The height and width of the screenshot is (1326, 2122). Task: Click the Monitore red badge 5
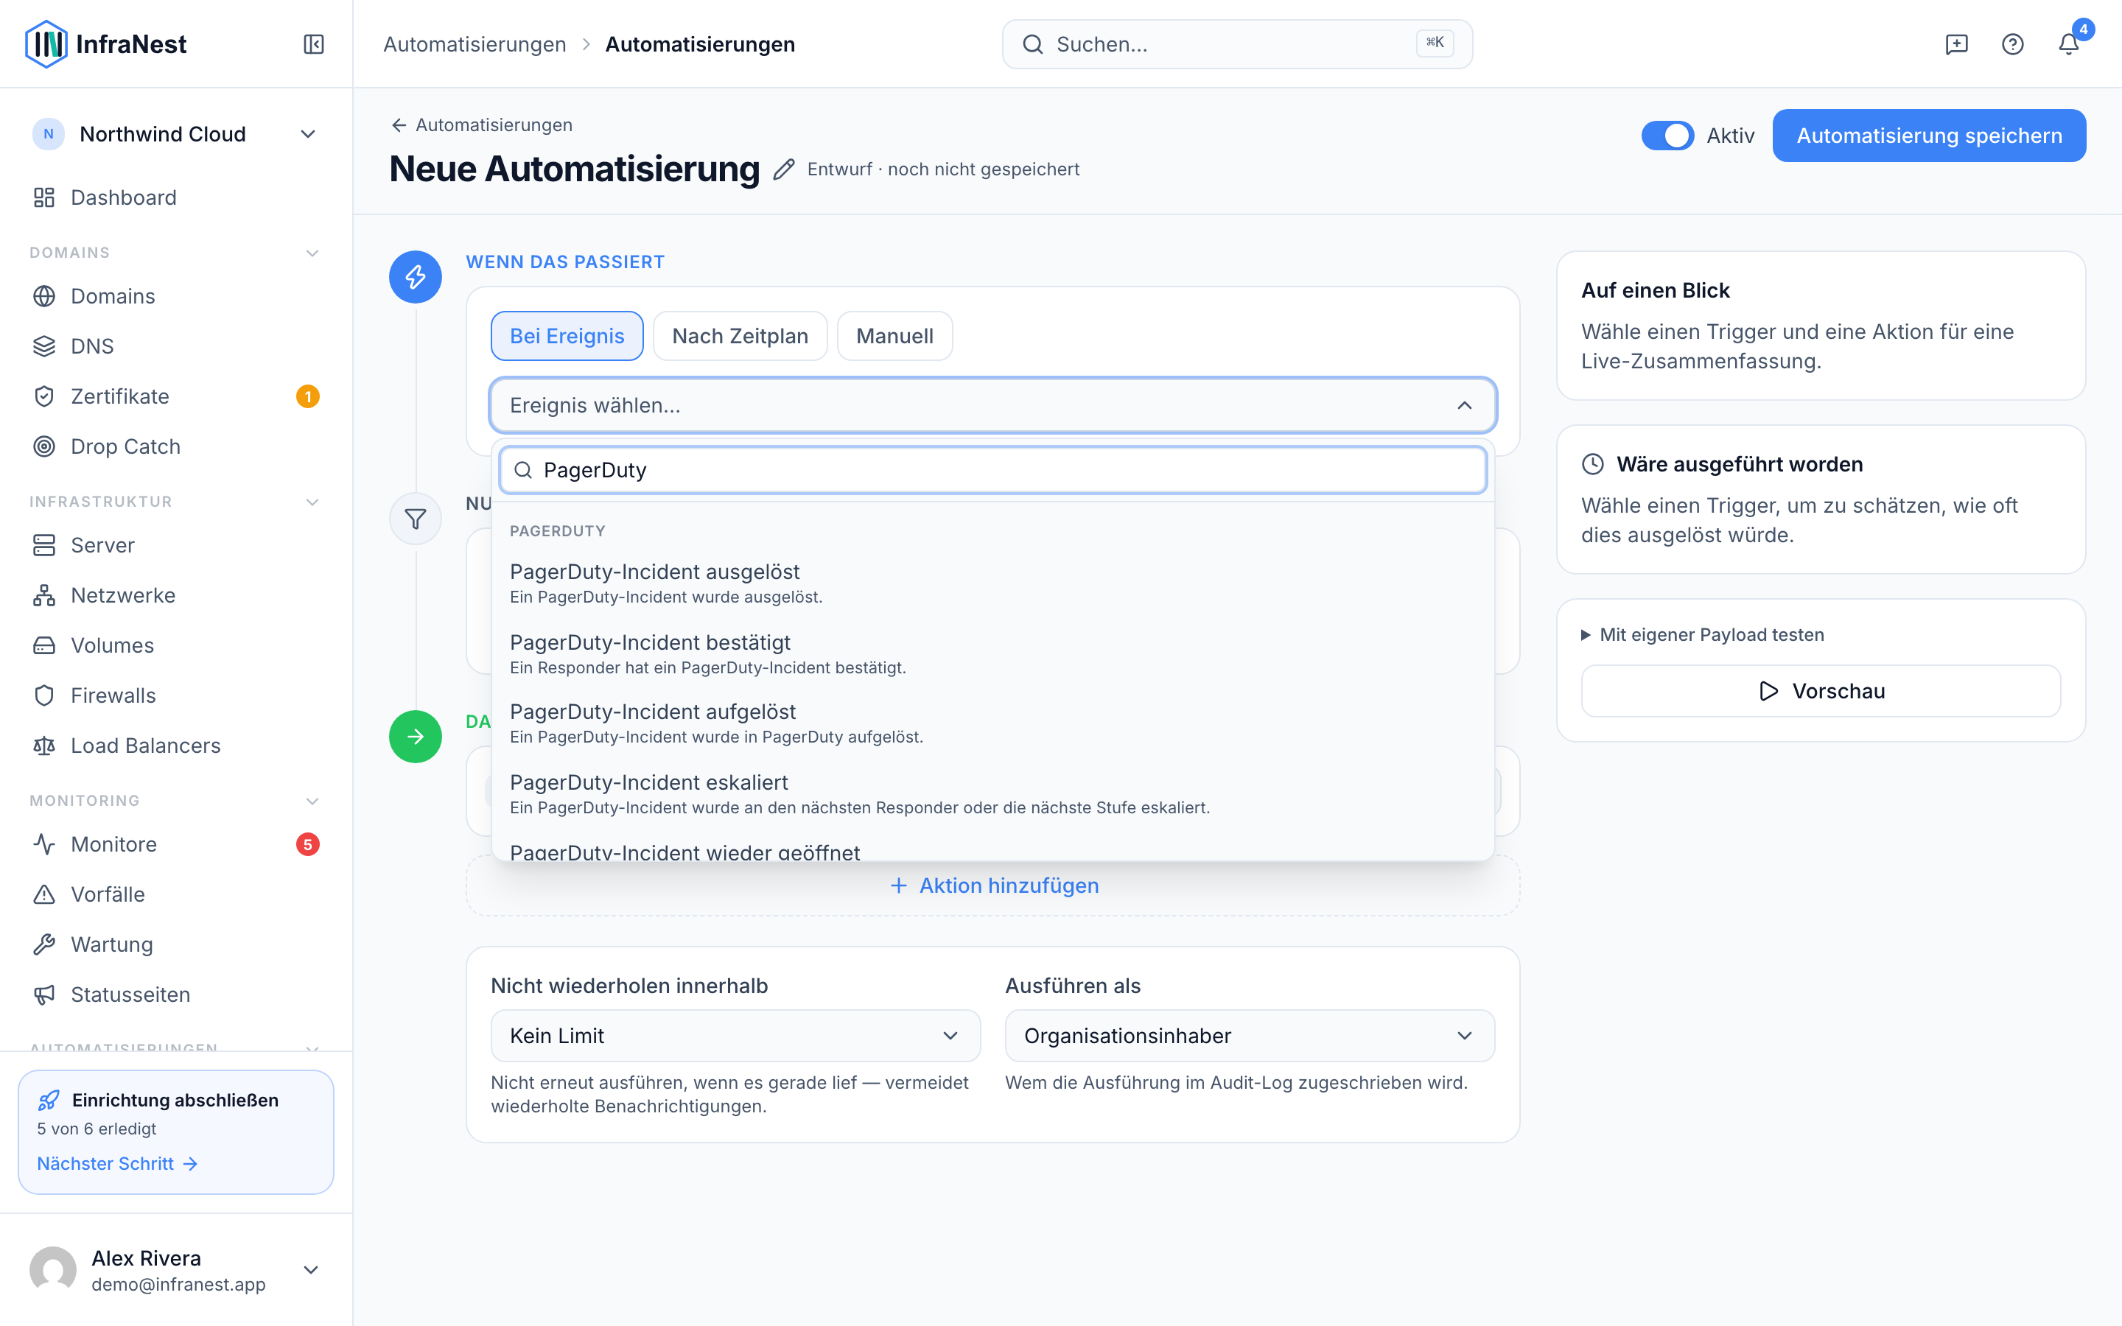[x=308, y=844]
